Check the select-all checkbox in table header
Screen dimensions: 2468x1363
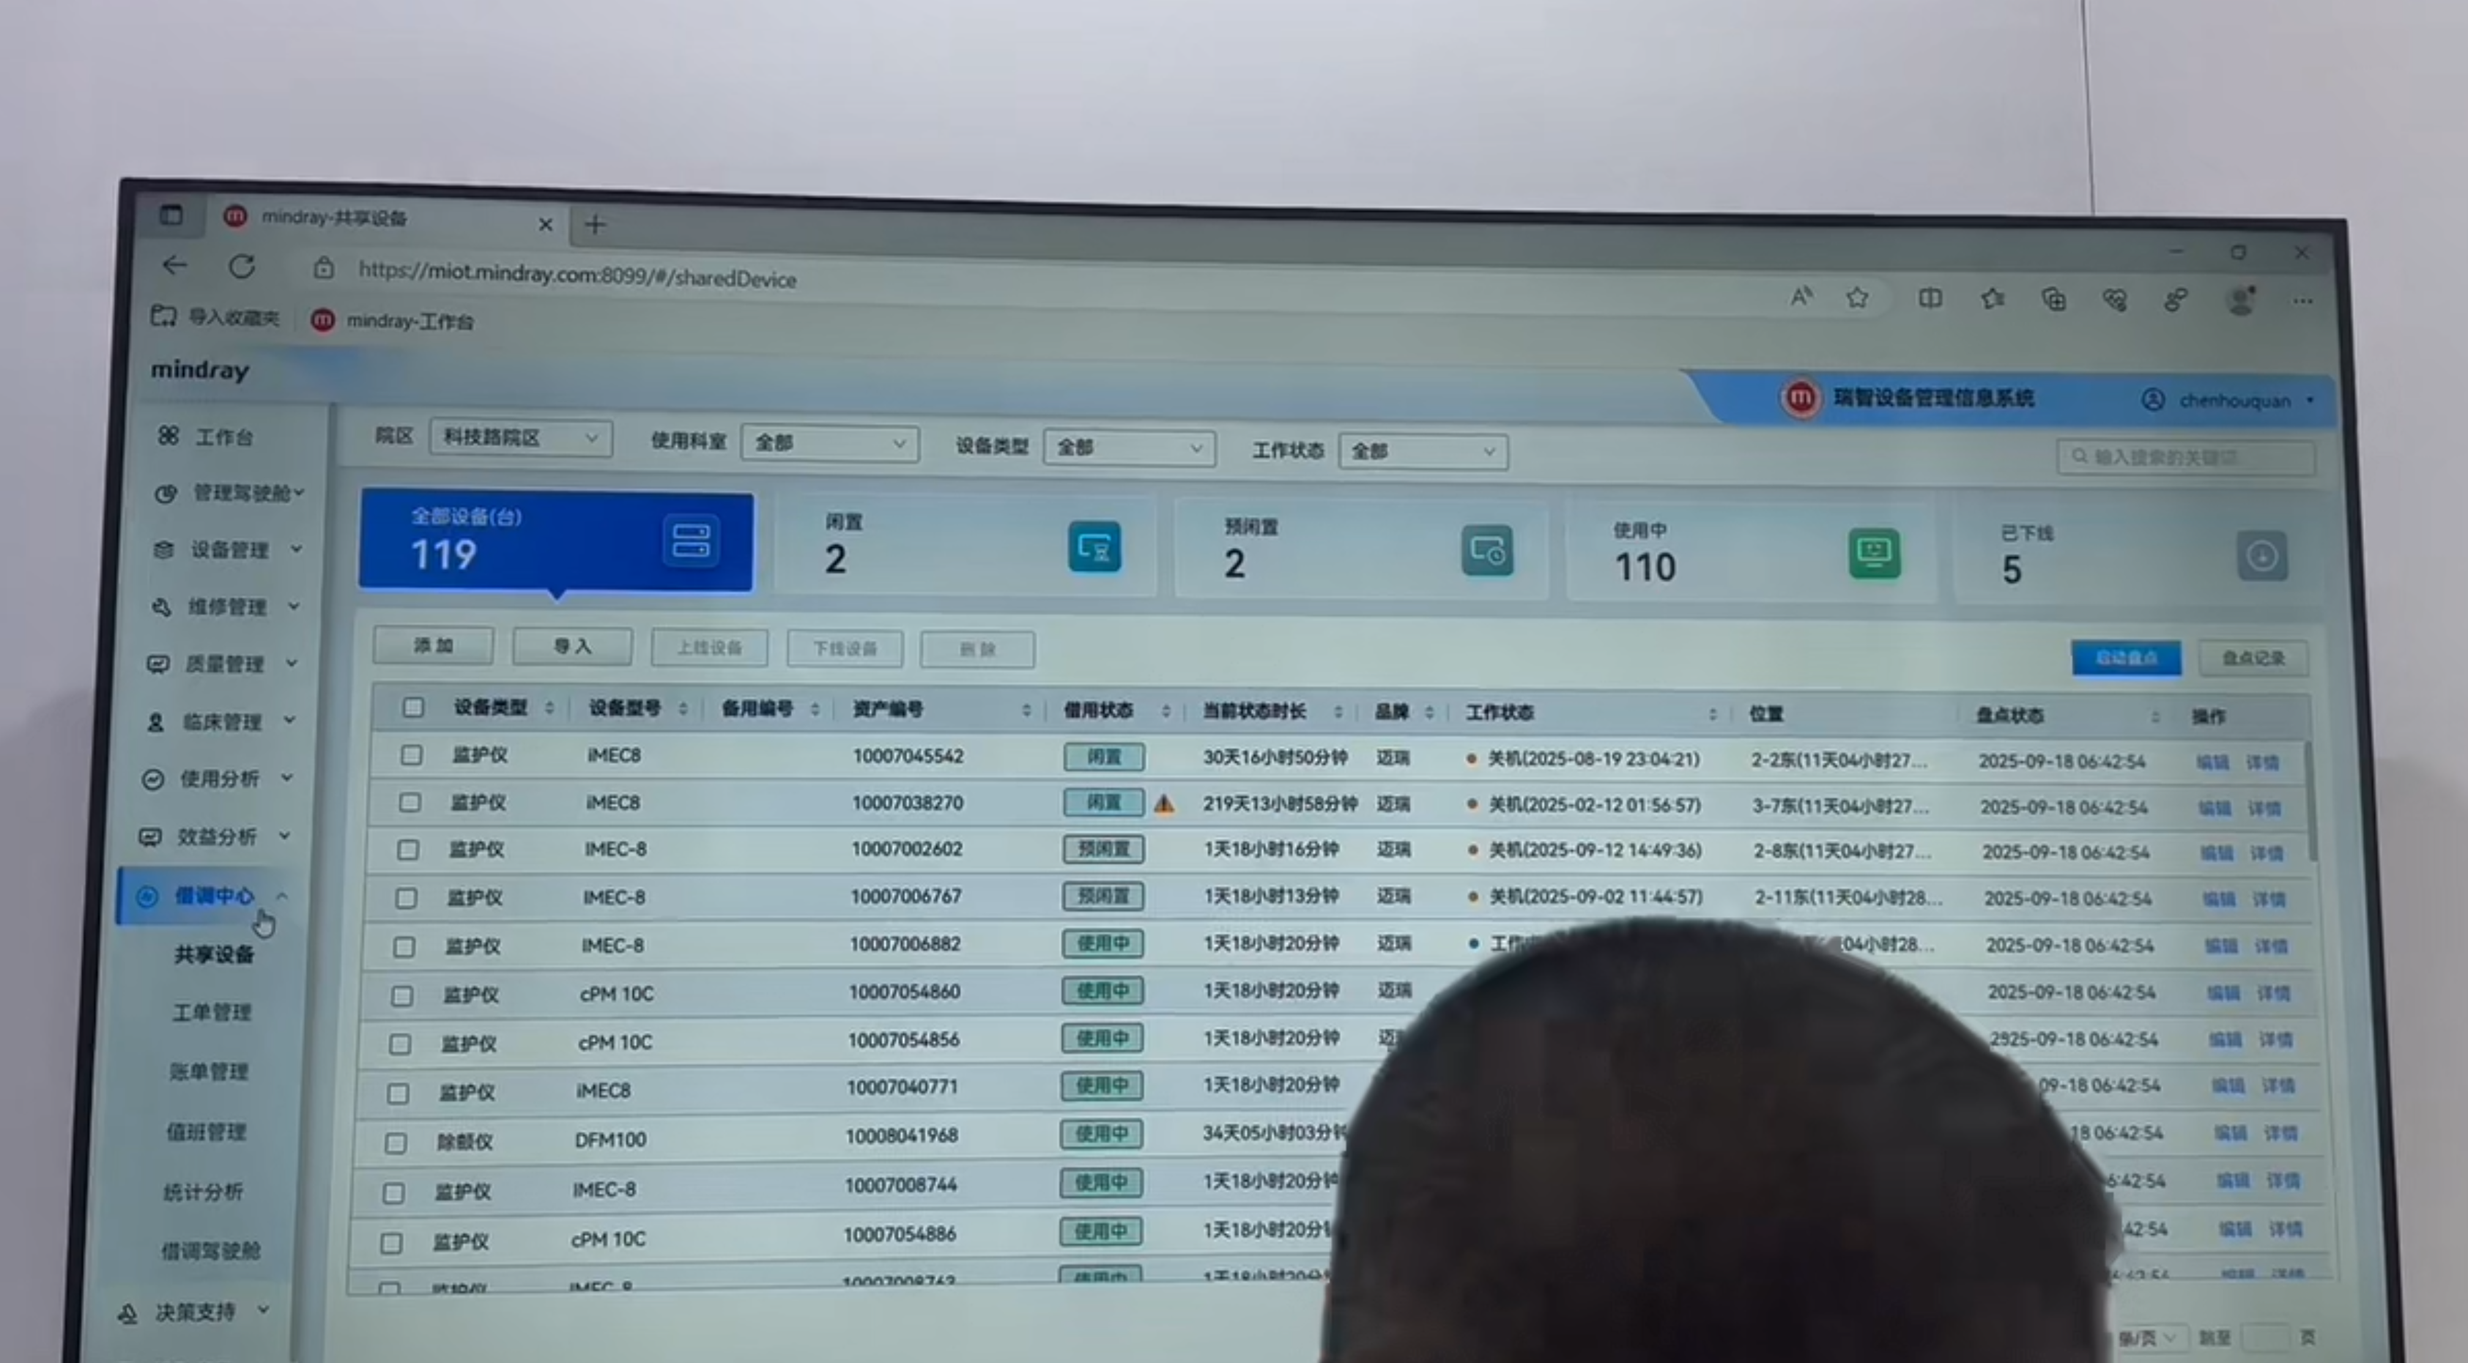click(413, 708)
